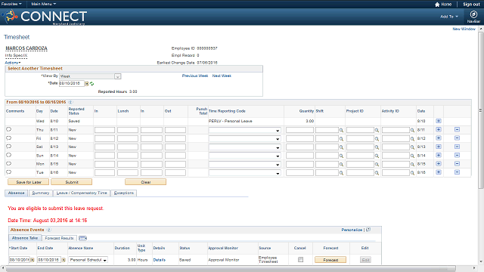
Task: Look up Project ID for Thu 8/11
Action: (377, 130)
